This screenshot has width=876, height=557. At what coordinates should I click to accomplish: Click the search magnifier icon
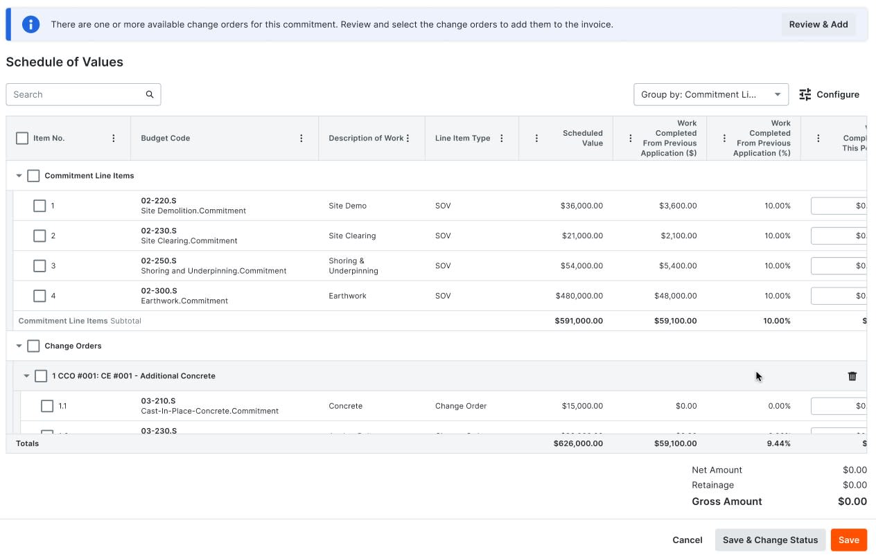click(x=150, y=95)
